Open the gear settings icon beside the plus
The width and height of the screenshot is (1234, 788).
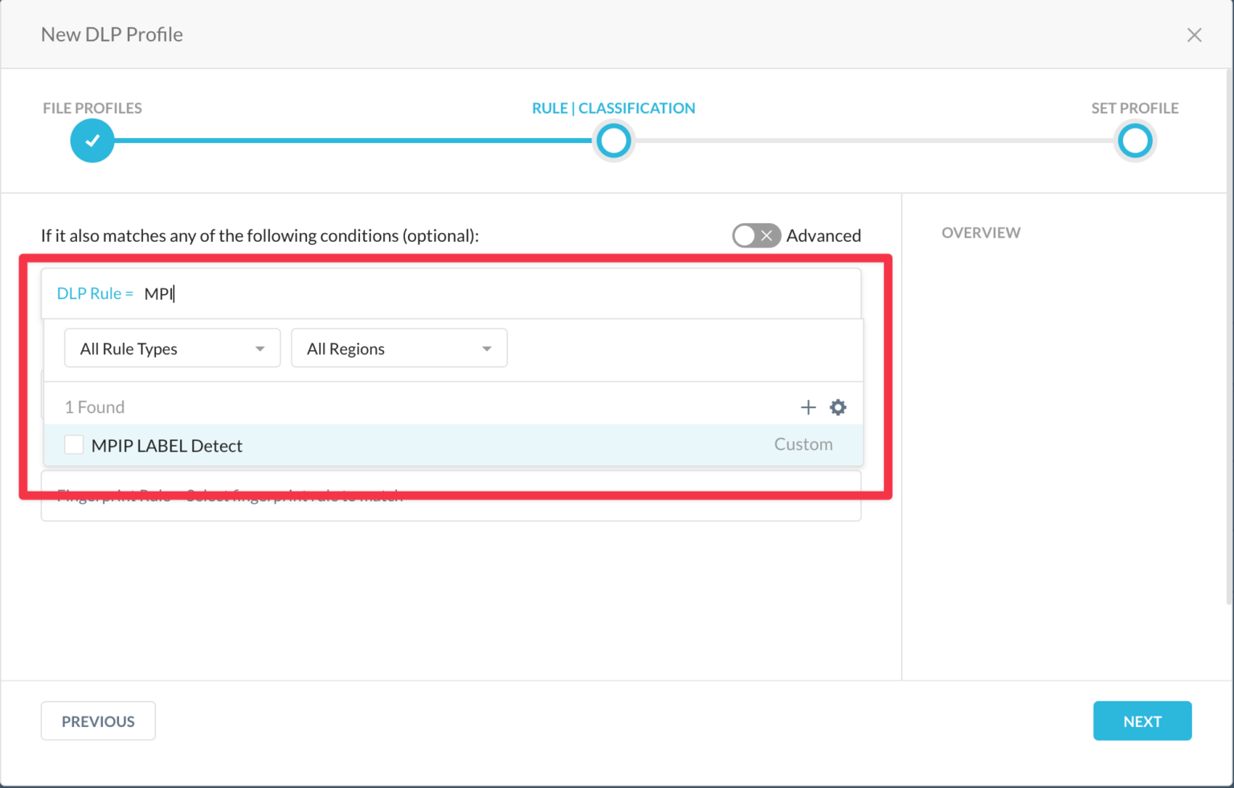838,407
